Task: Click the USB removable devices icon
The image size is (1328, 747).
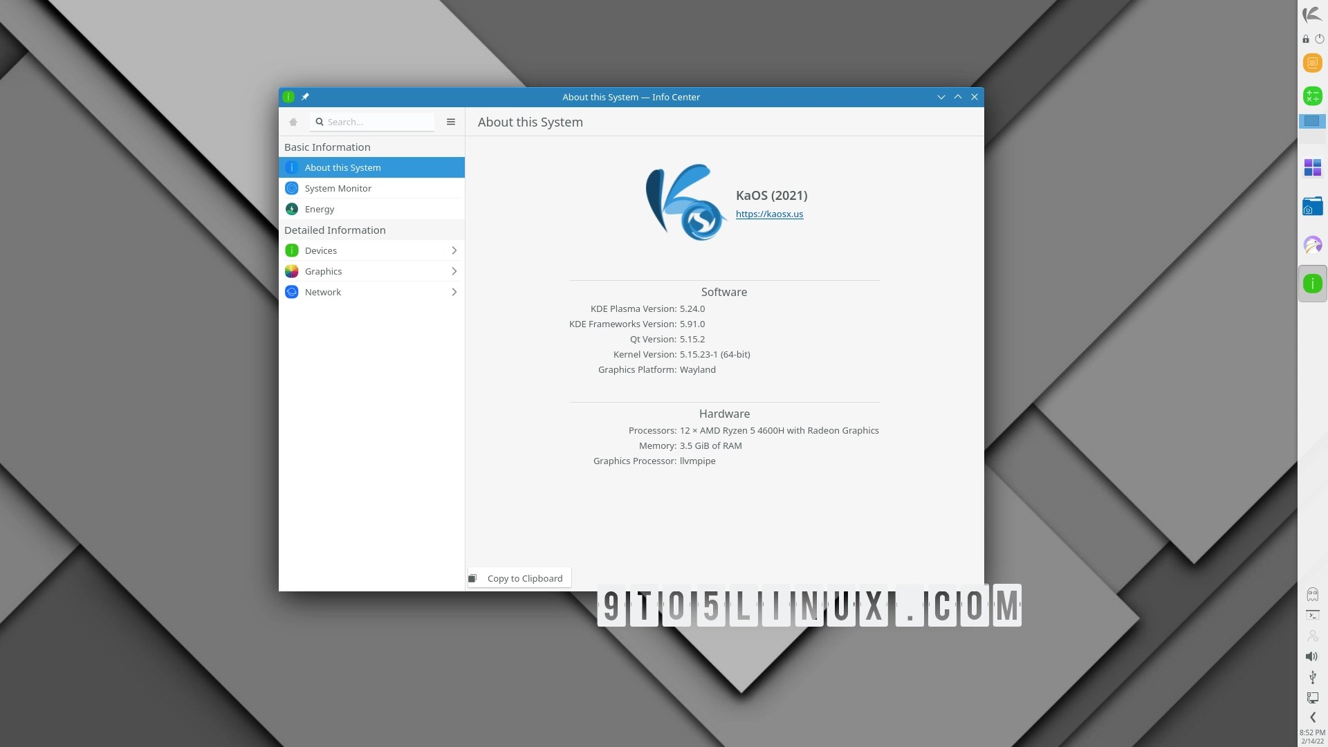Action: (1312, 677)
